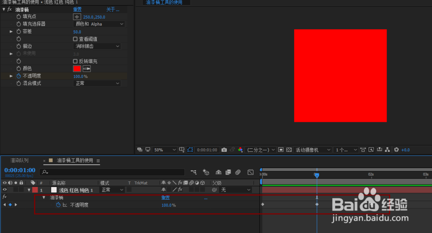Open timeline panel icon in viewer toolbar
This screenshot has width=432, height=233.
(380, 150)
